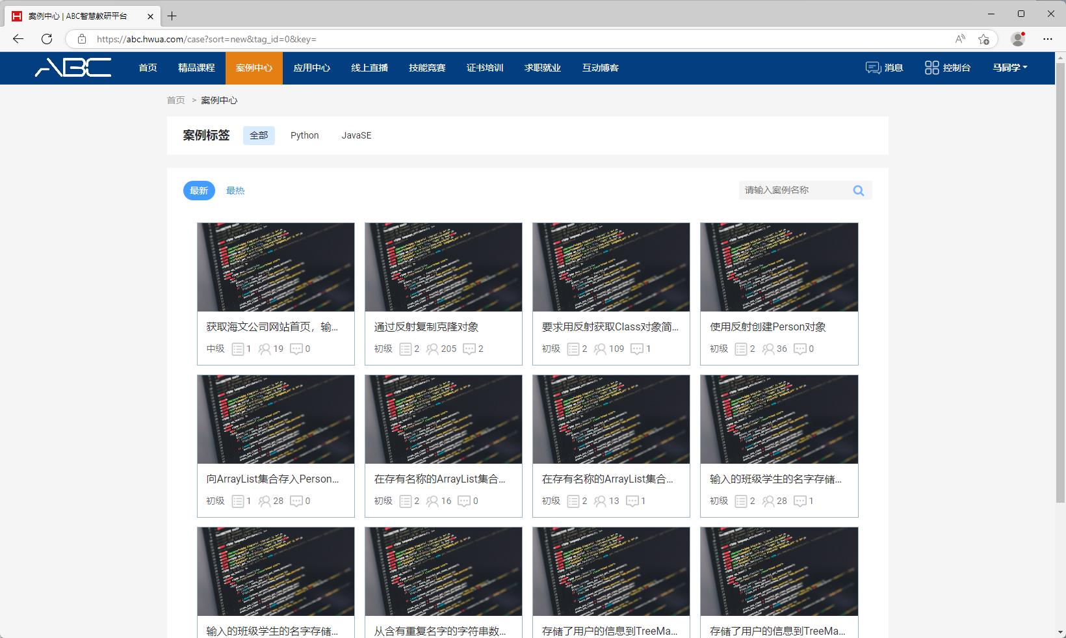The height and width of the screenshot is (638, 1066).
Task: Add page to favorites star icon
Action: [x=983, y=39]
